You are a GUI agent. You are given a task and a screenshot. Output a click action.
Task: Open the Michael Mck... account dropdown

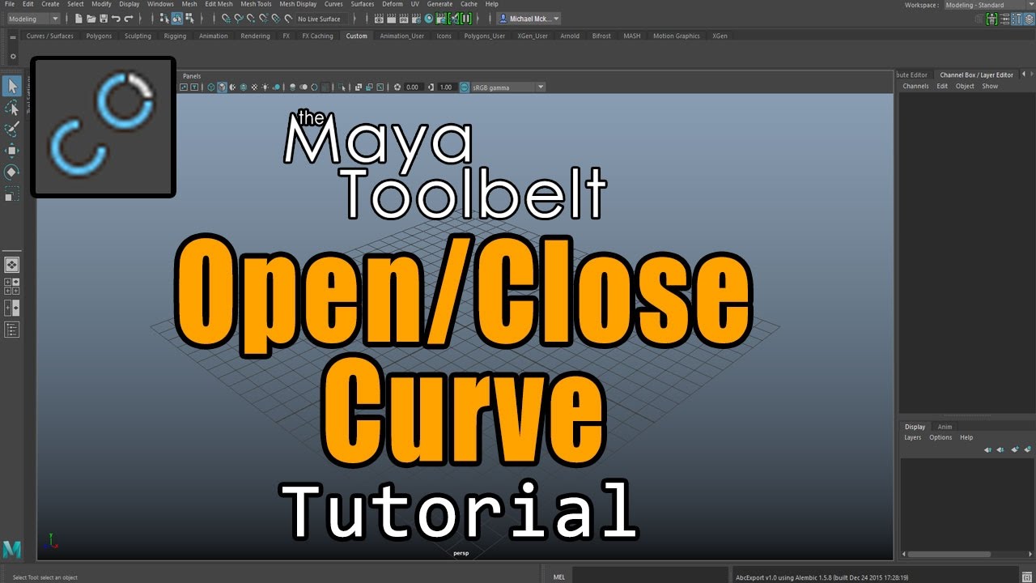[529, 19]
